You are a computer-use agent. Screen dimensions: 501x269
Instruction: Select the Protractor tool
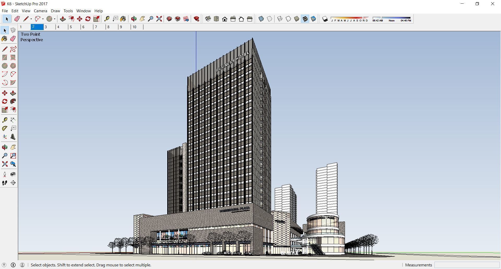[x=5, y=128]
